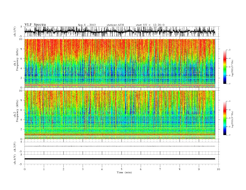Click the "-3" tick on ch.1 color bar

coord(229,50)
